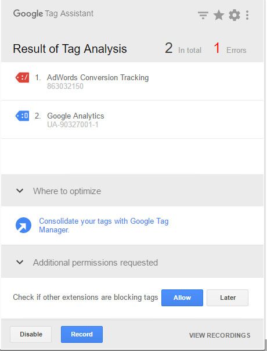Click the Where to optimize section header
The width and height of the screenshot is (267, 351).
coord(132,191)
